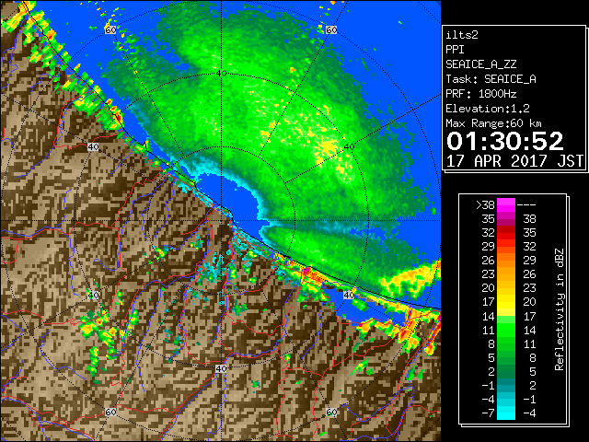589x442 pixels.
Task: Pick the orange swatch on the reflectivity scale
Action: (506, 274)
